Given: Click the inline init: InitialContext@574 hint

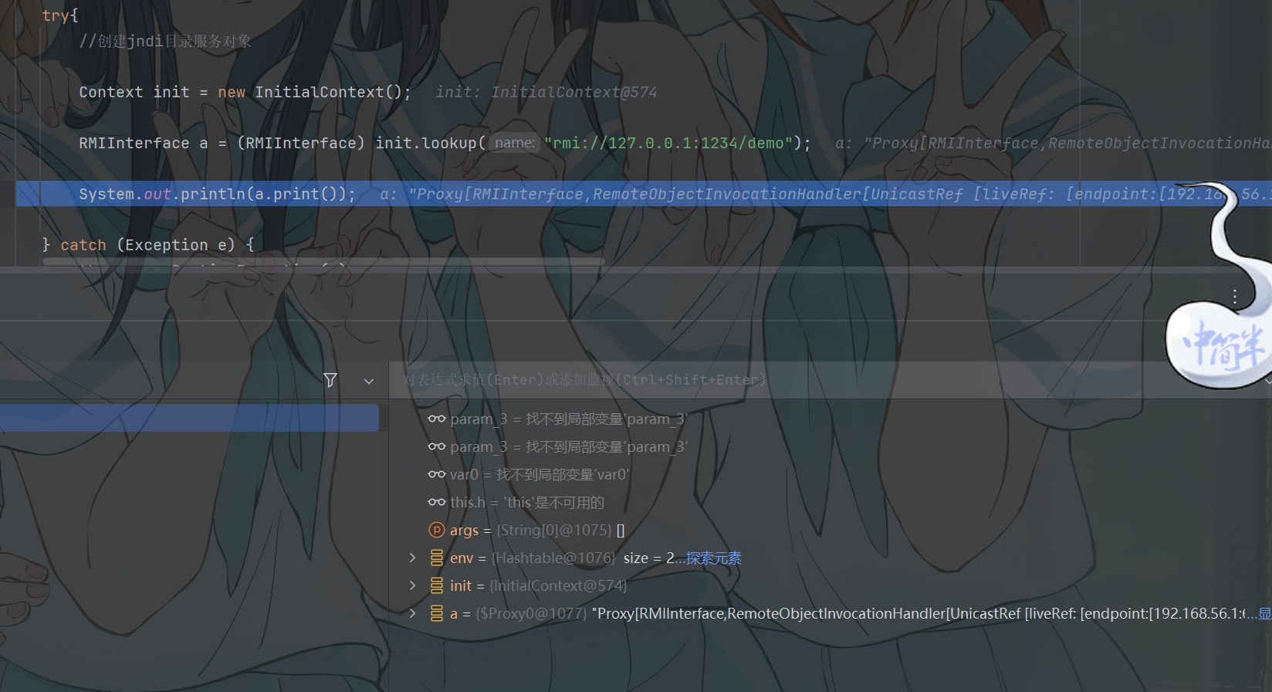Looking at the screenshot, I should tap(546, 92).
